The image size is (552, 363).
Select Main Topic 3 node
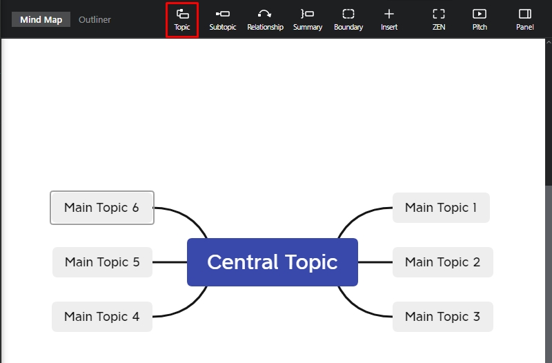point(443,317)
